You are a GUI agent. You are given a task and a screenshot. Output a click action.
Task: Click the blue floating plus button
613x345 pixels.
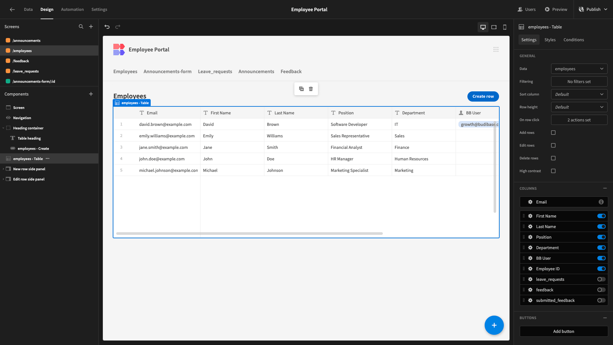click(494, 325)
